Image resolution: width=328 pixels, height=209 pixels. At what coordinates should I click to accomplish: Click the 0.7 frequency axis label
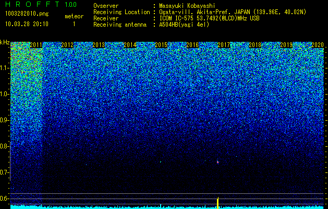point(5,172)
